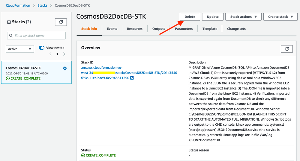Click the Update stack button
The image size is (300, 161).
(213, 16)
